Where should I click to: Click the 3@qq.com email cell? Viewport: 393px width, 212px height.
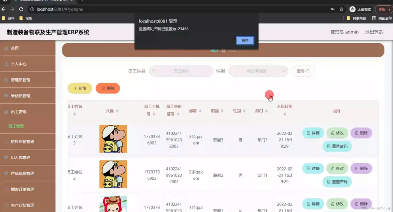(196, 140)
